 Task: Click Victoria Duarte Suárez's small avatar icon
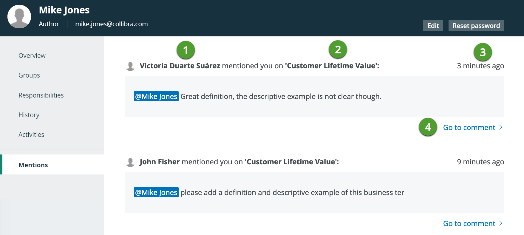130,66
